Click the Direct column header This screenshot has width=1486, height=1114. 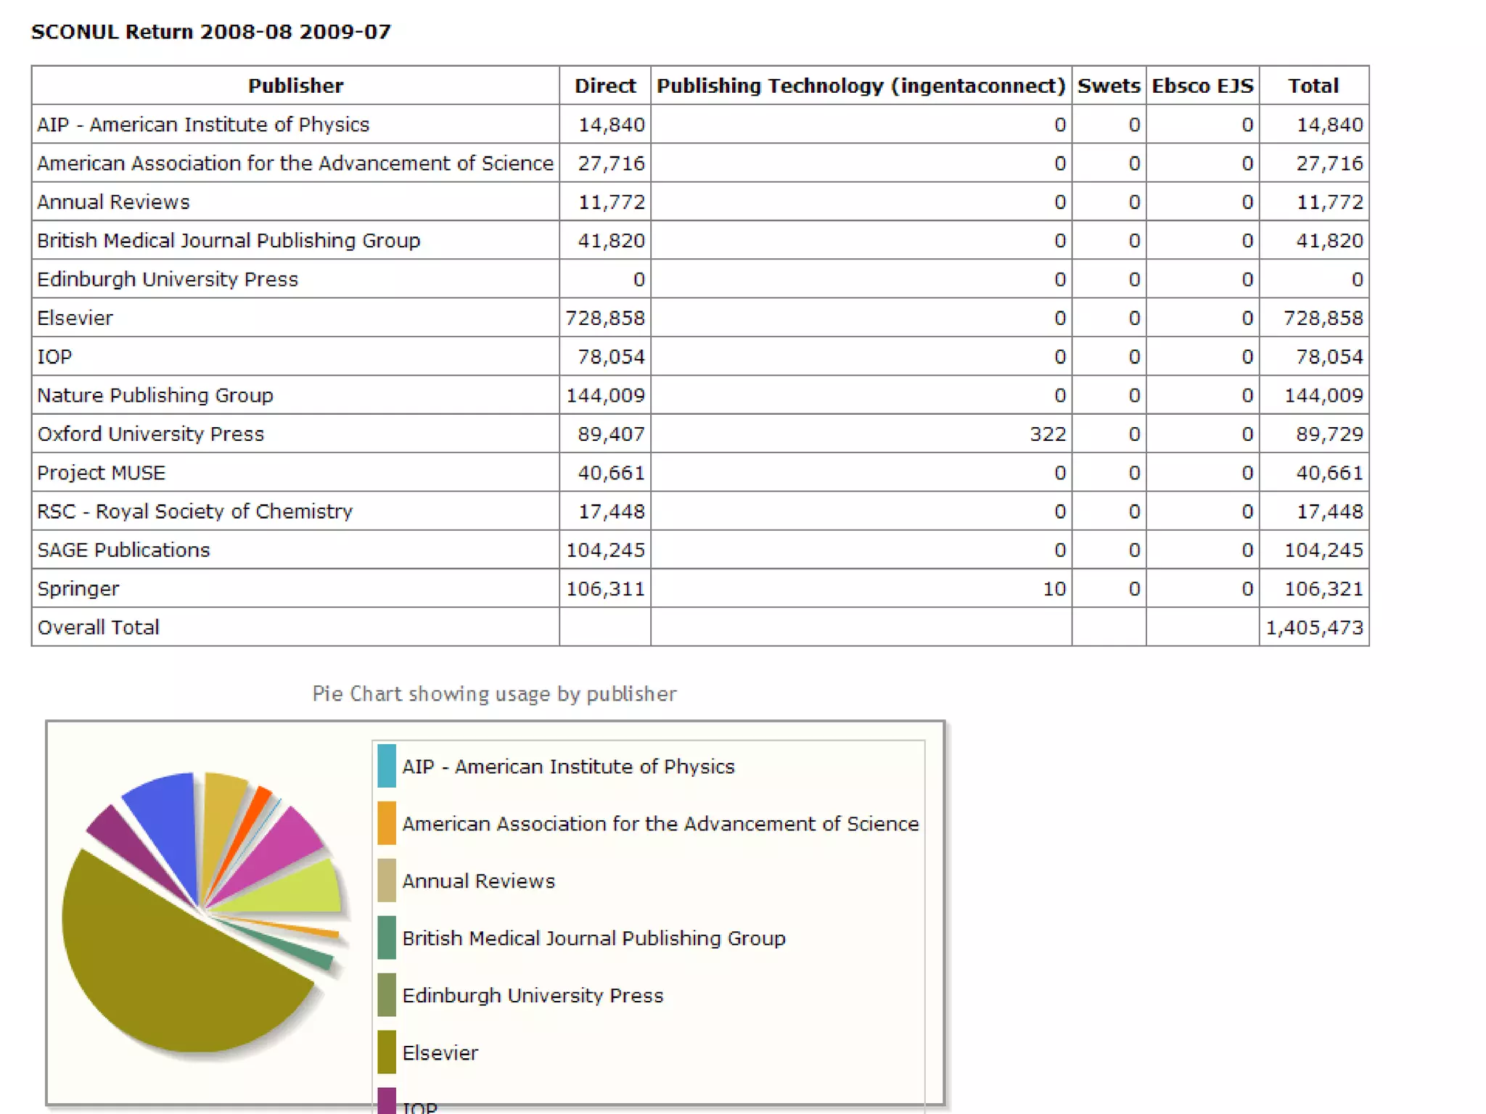[x=604, y=86]
